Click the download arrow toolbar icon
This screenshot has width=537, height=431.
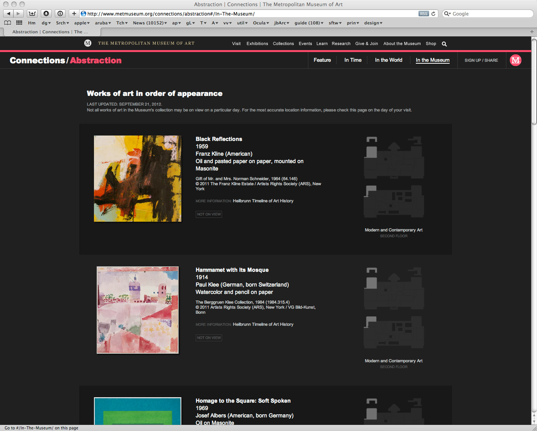click(46, 14)
